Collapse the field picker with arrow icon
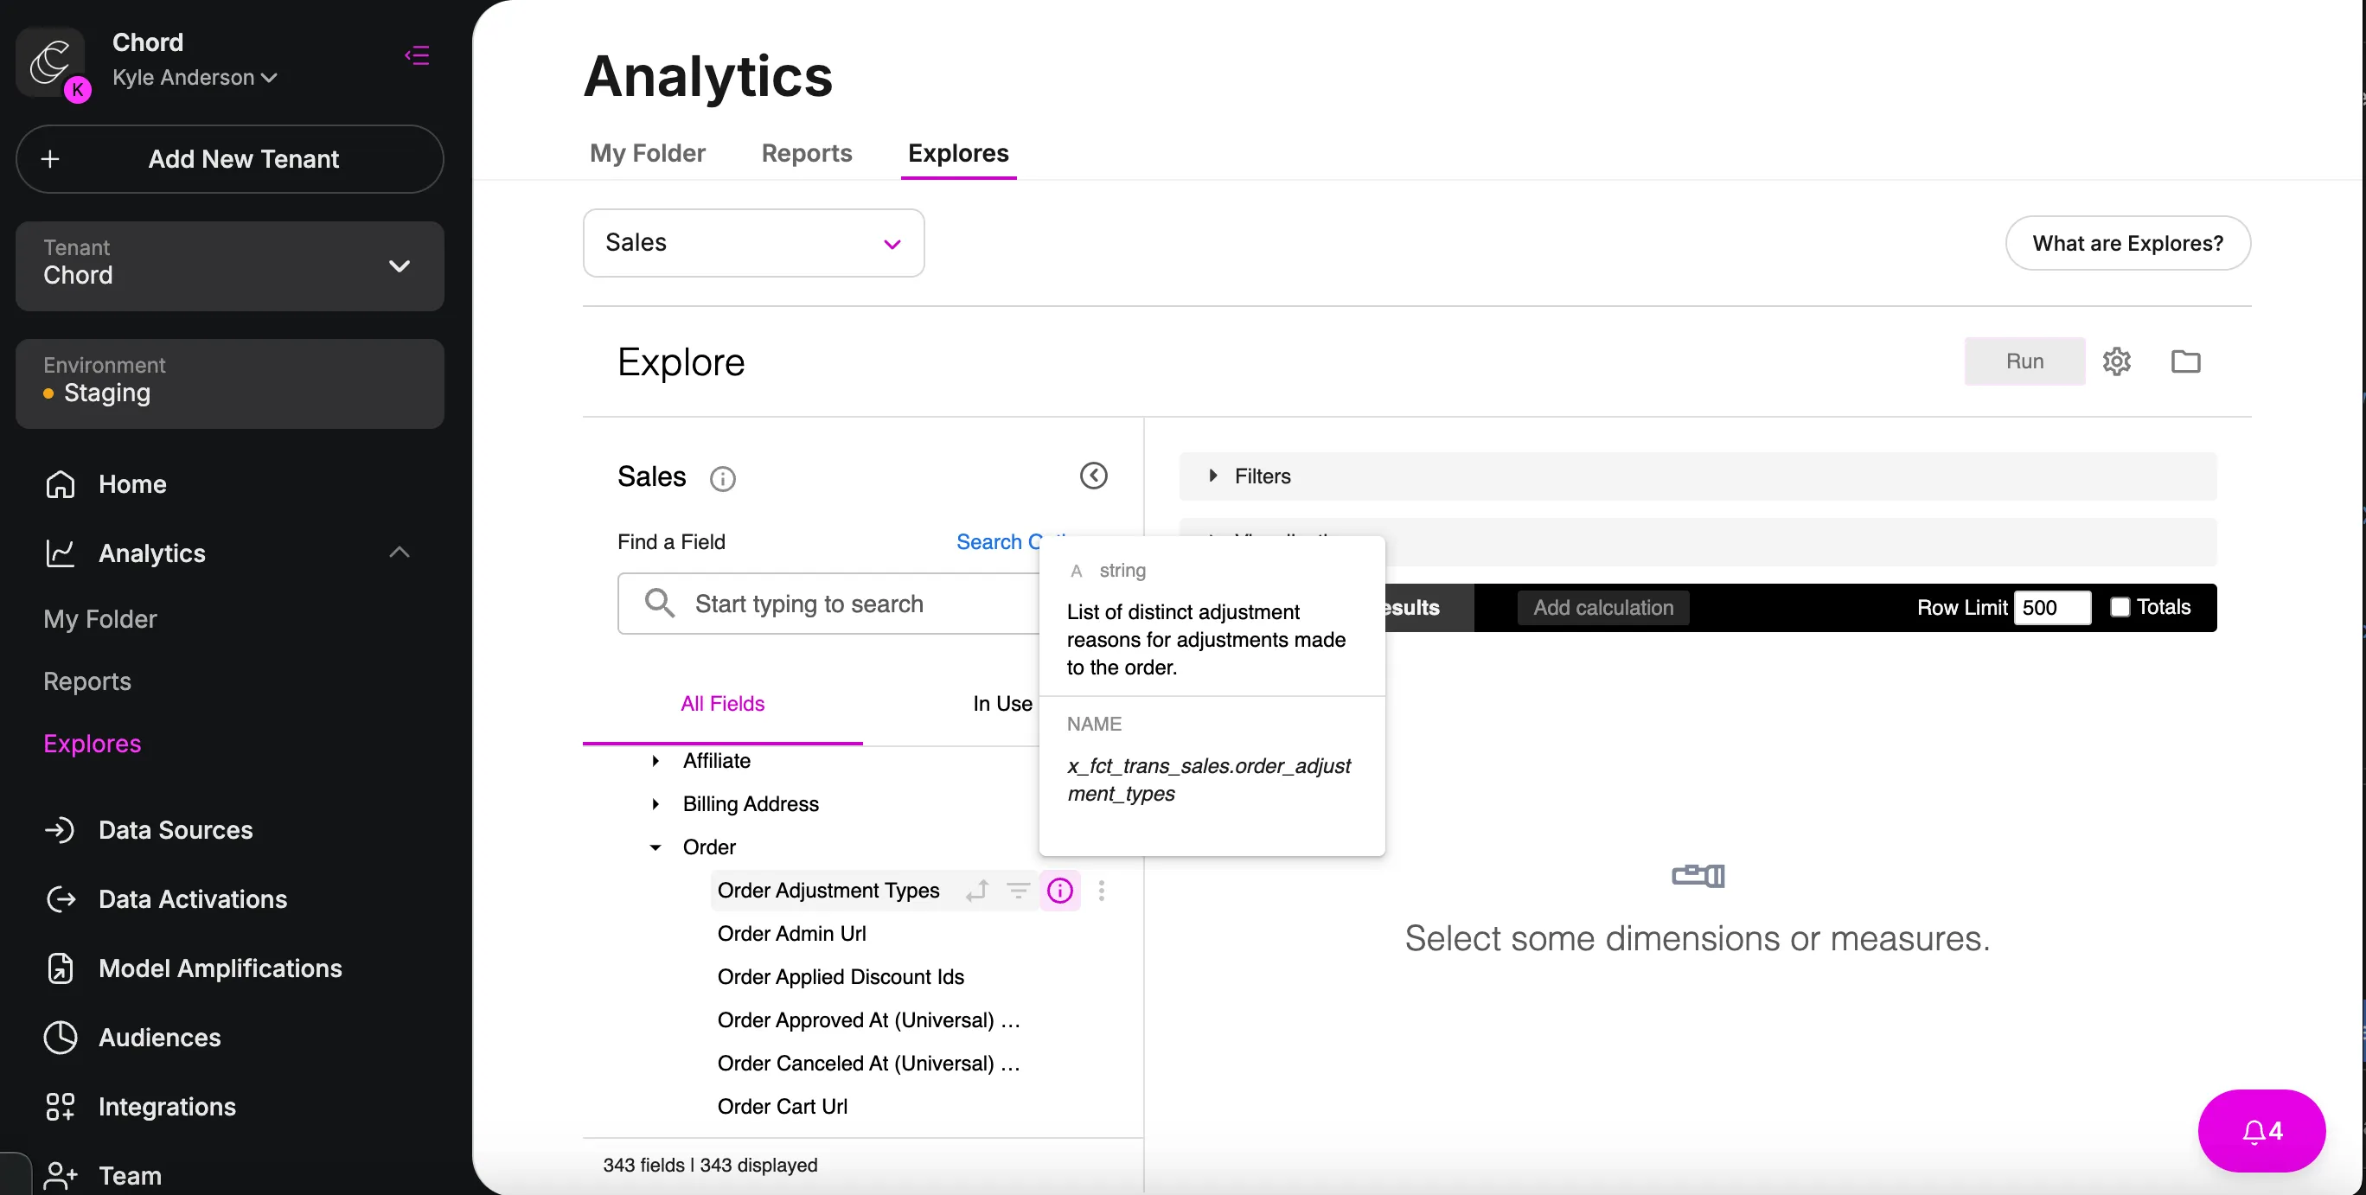2366x1195 pixels. point(1093,476)
